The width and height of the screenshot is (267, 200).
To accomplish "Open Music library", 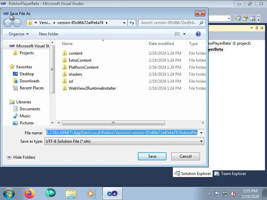I will point(22,116).
